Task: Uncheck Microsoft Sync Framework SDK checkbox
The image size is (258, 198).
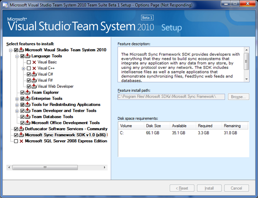Action: [x=16, y=135]
